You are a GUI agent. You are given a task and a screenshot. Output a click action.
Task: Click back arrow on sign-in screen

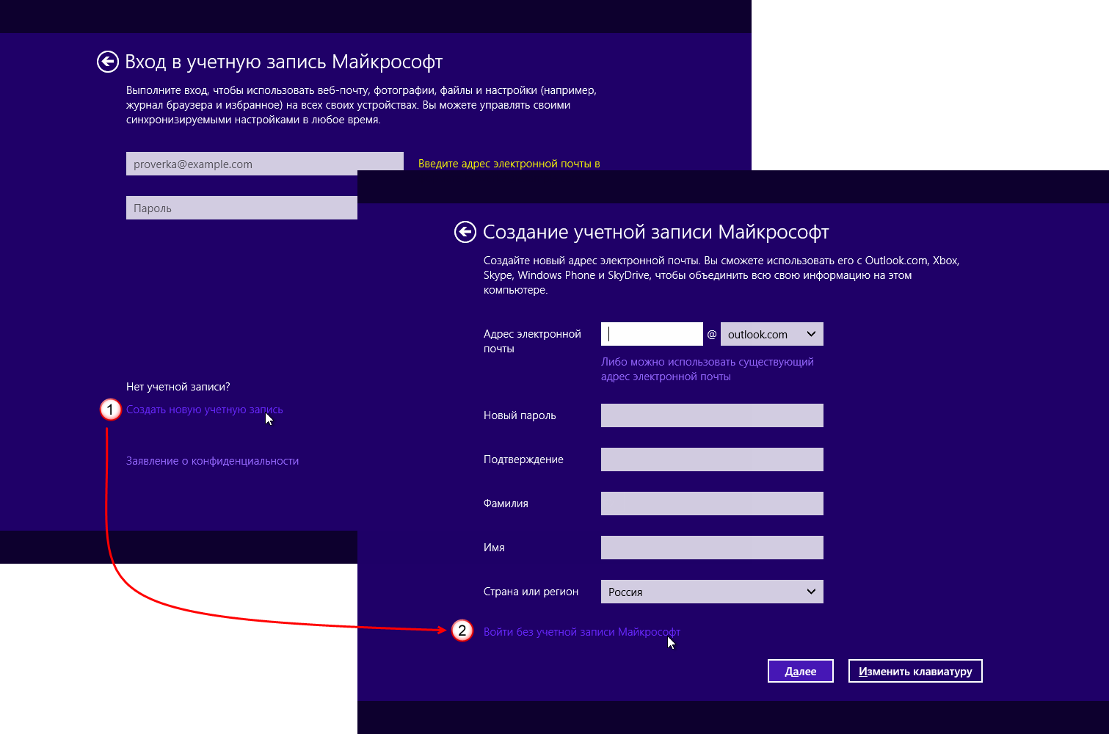pos(108,62)
